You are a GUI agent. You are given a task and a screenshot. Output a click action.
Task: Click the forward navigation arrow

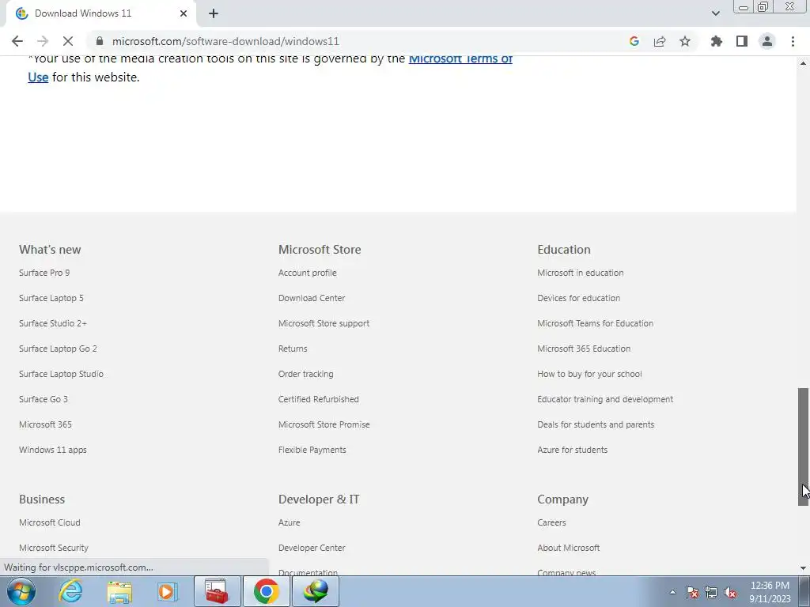pyautogui.click(x=43, y=41)
